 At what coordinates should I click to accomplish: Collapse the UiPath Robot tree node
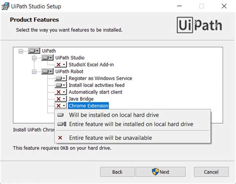pos(34,72)
